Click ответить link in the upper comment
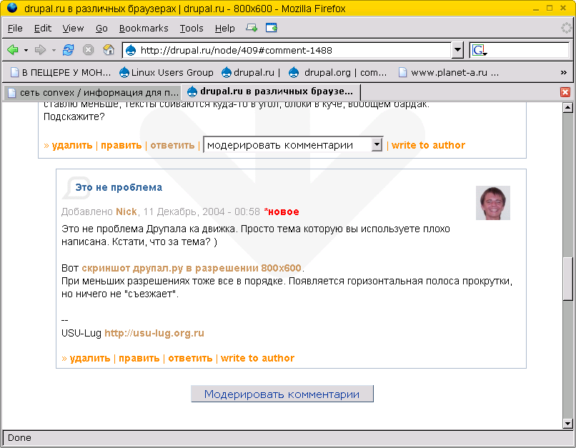The width and height of the screenshot is (576, 448). 172,146
